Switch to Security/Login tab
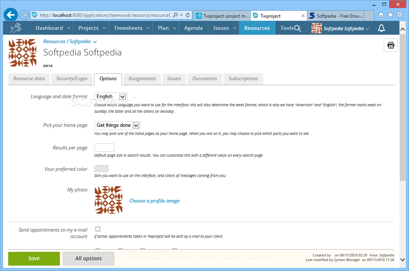This screenshot has width=409, height=271. click(72, 79)
